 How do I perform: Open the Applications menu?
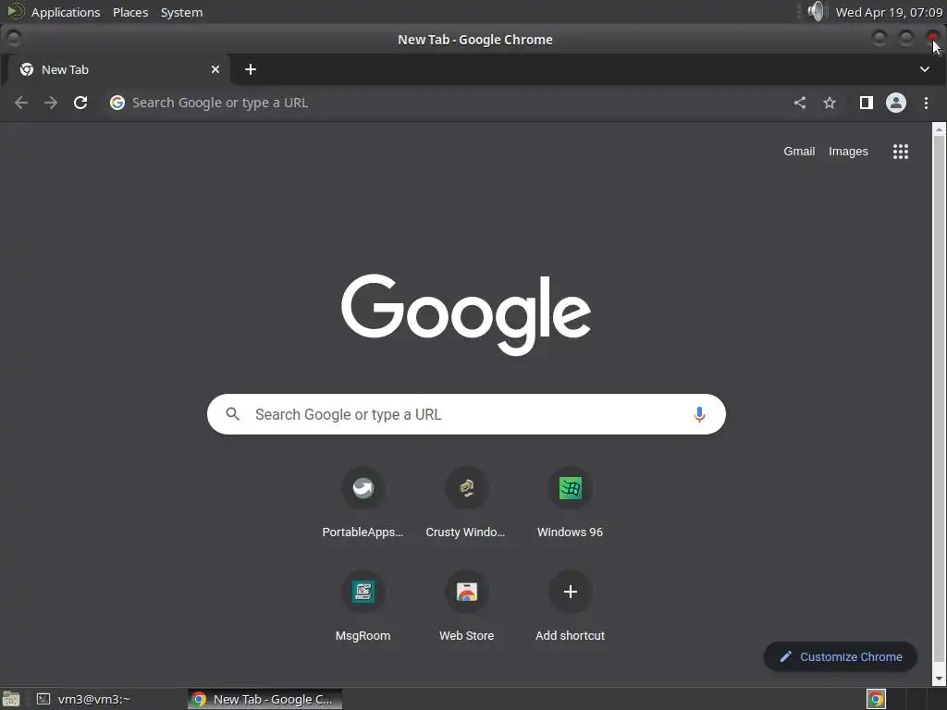point(66,12)
